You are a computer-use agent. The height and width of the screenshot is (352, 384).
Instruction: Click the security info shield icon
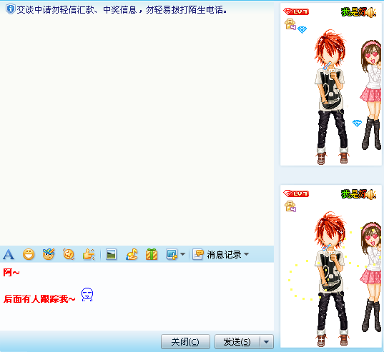coord(10,9)
